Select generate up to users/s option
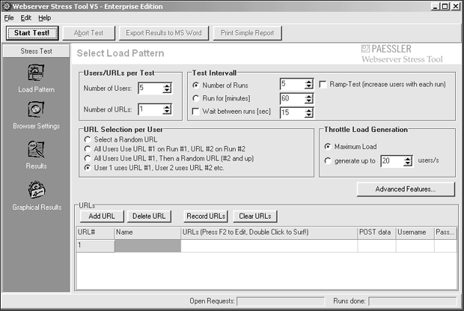464x311 pixels. pos(329,160)
